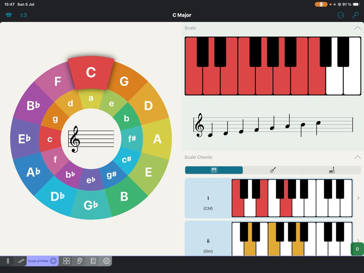Collapse the Scale Chords section chevron
The width and height of the screenshot is (364, 273).
[358, 157]
